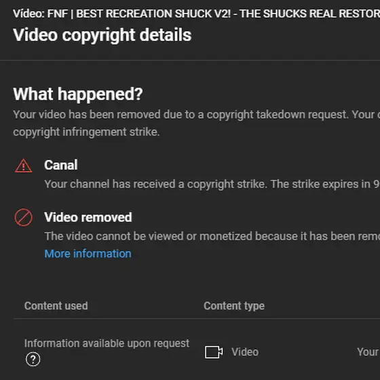This screenshot has width=380, height=380.
Task: Click the divider below Video copyright details
Action: click(x=190, y=60)
